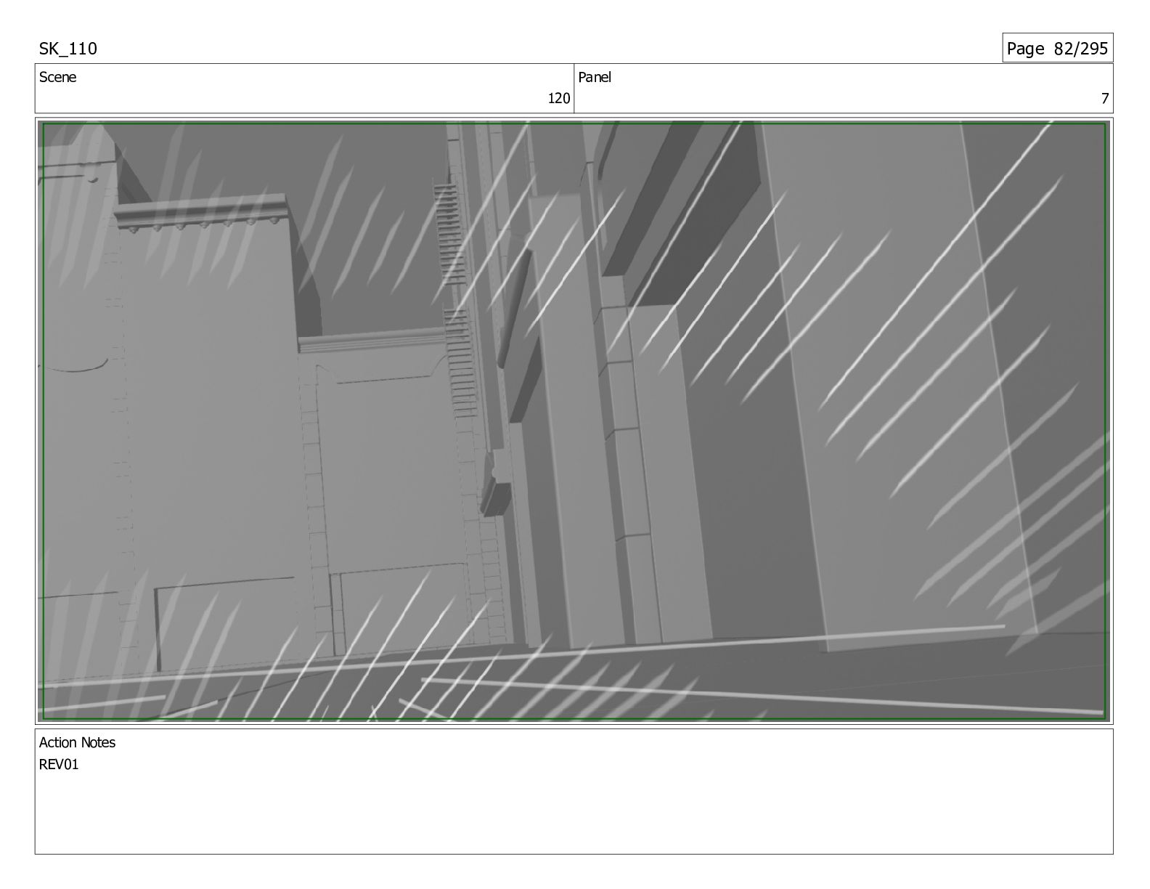This screenshot has width=1150, height=889.
Task: Click the Action Notes heading
Action: pos(77,742)
